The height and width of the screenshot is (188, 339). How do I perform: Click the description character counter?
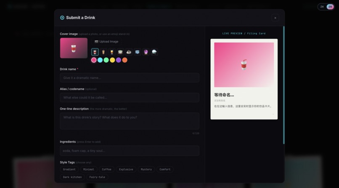(x=196, y=133)
